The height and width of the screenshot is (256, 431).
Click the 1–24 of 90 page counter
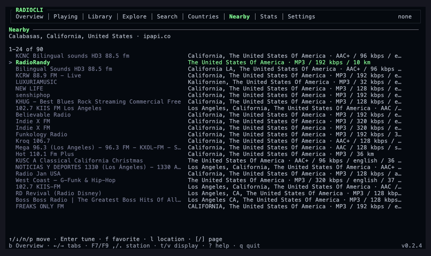26,50
